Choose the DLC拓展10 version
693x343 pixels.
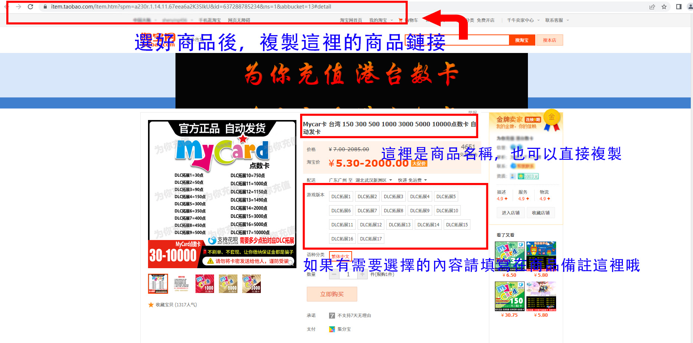tap(447, 211)
